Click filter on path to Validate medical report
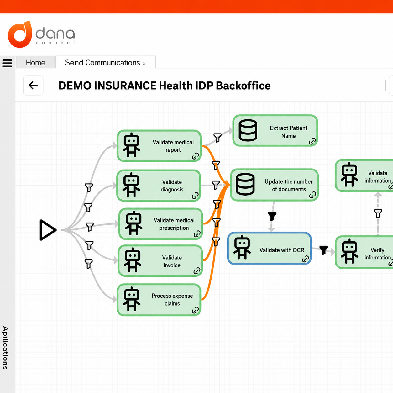393x393 pixels. [89, 187]
